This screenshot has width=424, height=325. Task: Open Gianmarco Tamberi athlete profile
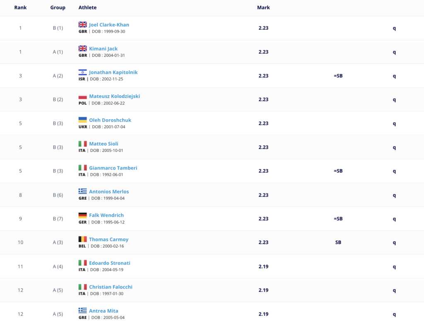(113, 168)
